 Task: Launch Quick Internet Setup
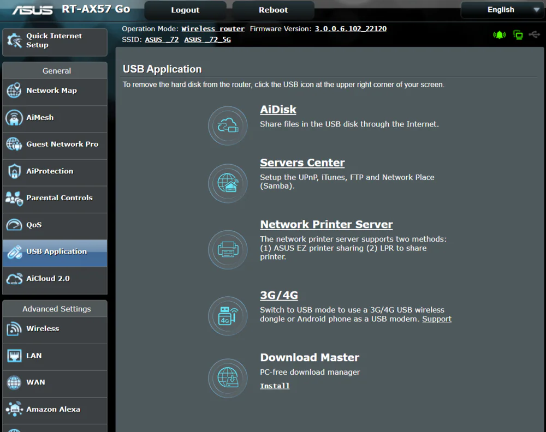point(55,42)
